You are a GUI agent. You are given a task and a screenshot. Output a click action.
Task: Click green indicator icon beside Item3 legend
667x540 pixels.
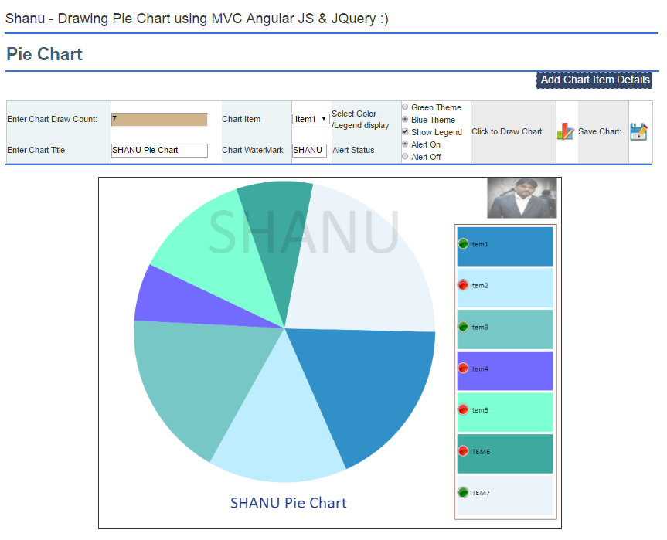(463, 327)
